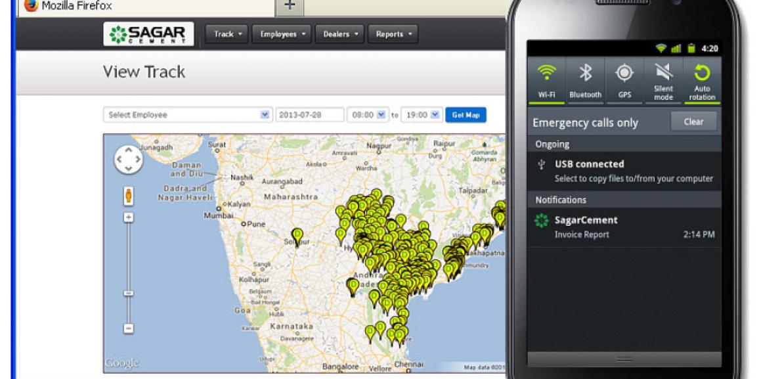Open the 08:00 start time dropdown
This screenshot has width=759, height=379.
click(368, 115)
